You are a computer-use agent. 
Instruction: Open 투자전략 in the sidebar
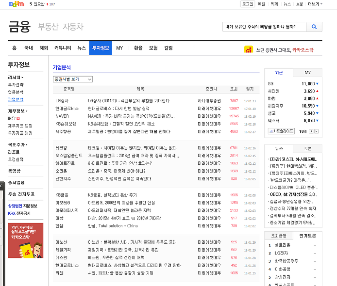[16, 85]
